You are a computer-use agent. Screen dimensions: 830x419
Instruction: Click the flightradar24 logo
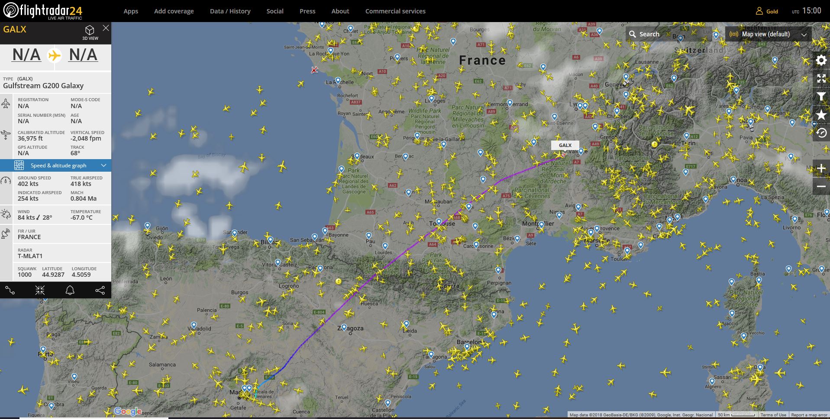42,11
